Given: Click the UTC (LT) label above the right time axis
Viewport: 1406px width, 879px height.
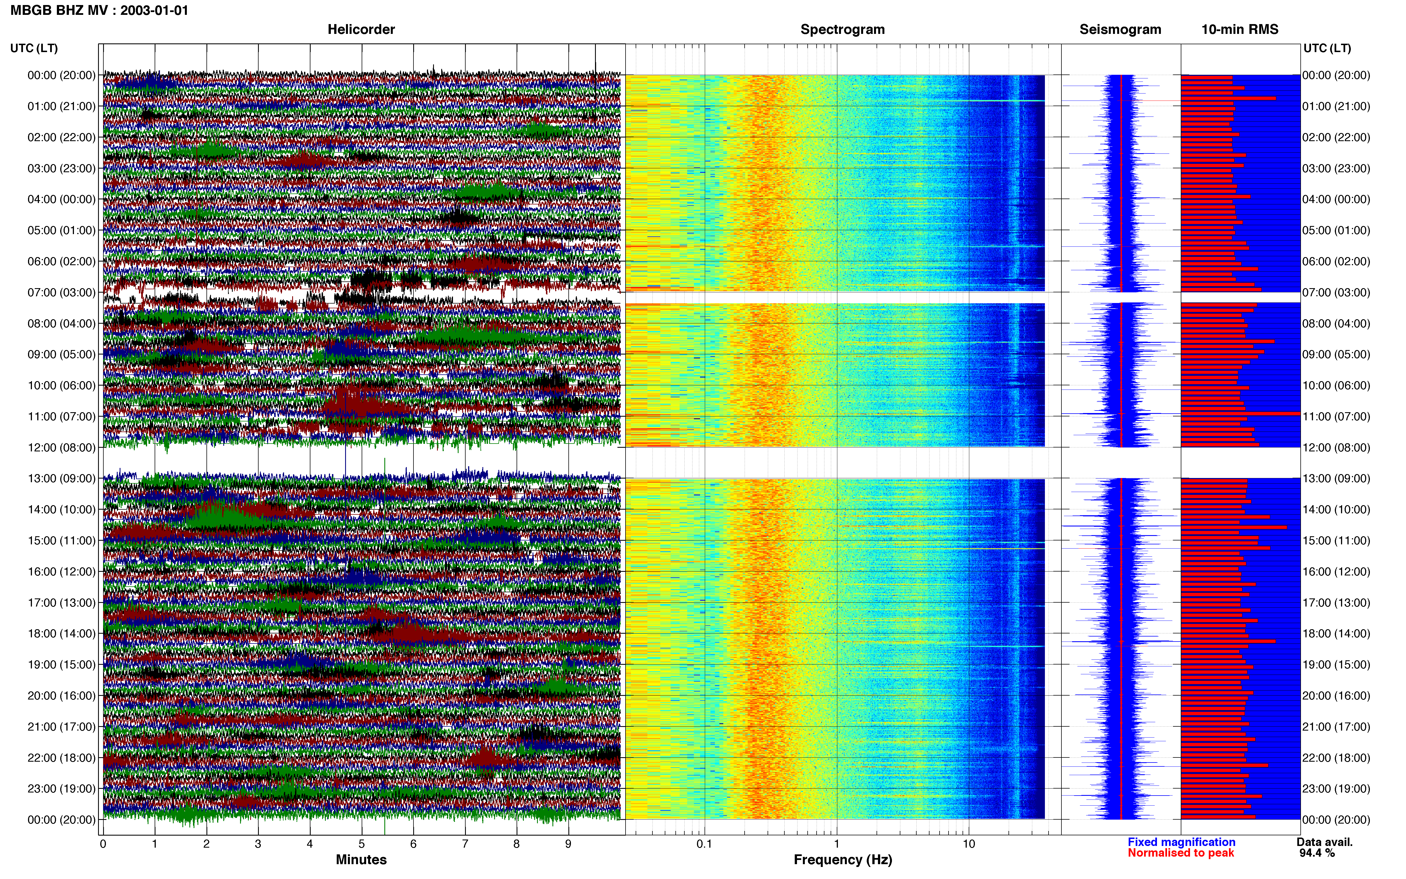Looking at the screenshot, I should click(x=1327, y=48).
